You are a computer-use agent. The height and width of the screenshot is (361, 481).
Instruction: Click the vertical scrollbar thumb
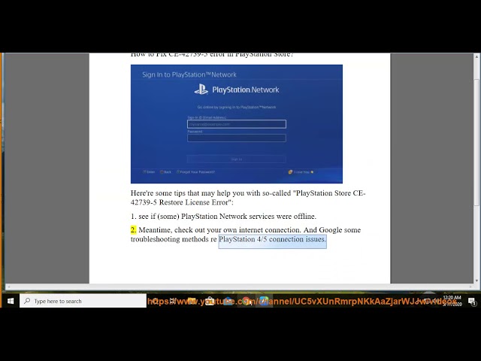476,142
